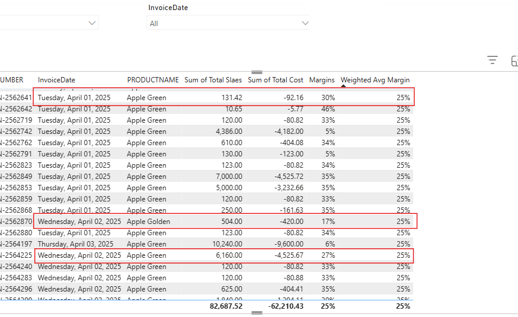Select sales value 5,000.00

tap(229, 188)
